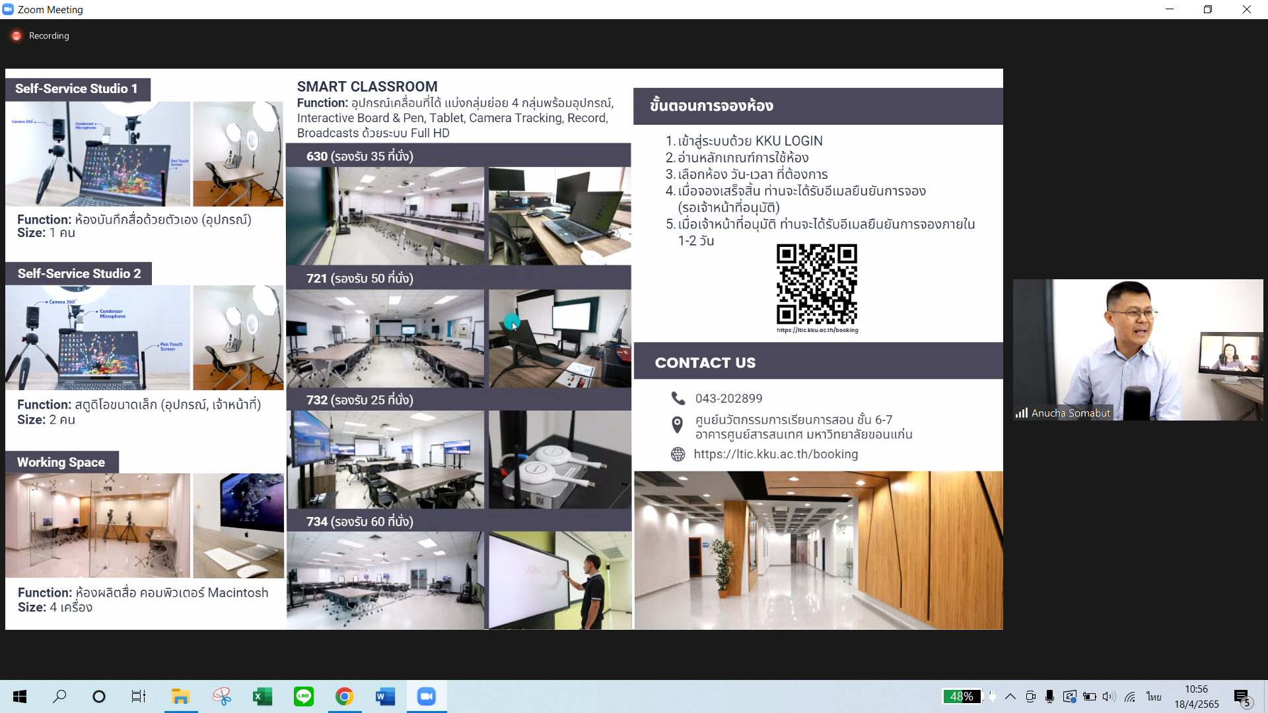This screenshot has width=1268, height=713.
Task: Open Microsoft Word from the taskbar
Action: 385,696
